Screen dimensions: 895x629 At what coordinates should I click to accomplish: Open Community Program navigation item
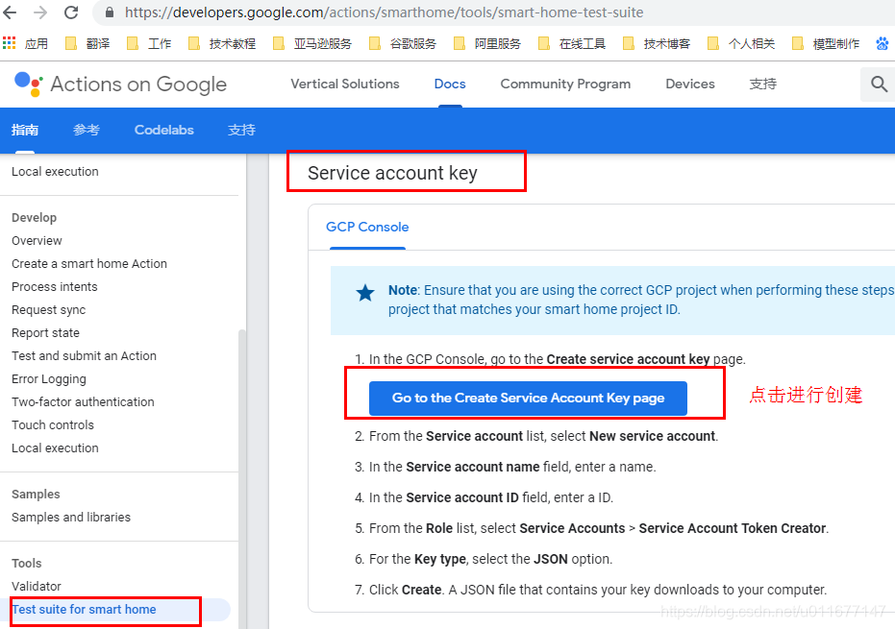[565, 84]
